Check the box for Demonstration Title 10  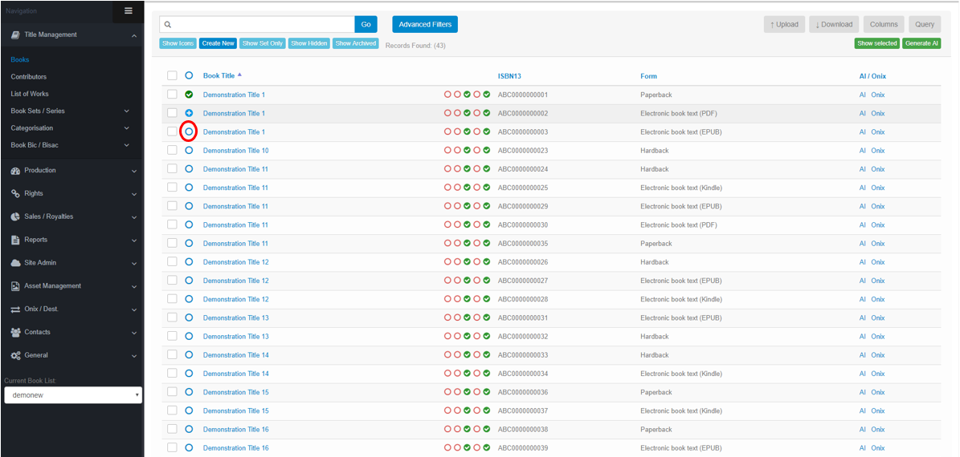pos(172,151)
